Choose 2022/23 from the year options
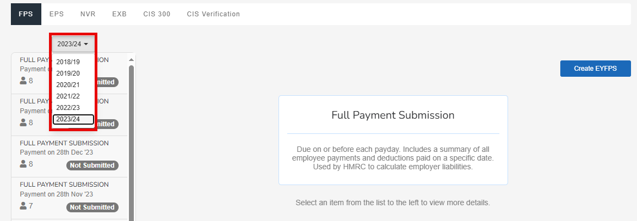This screenshot has width=637, height=221. (x=68, y=108)
